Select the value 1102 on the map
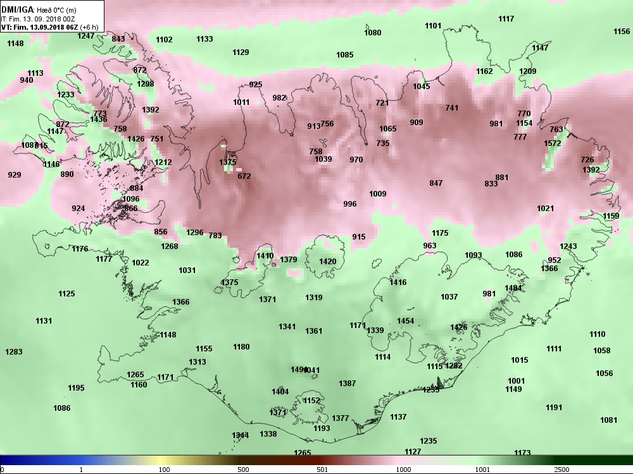633x474 pixels. click(164, 39)
